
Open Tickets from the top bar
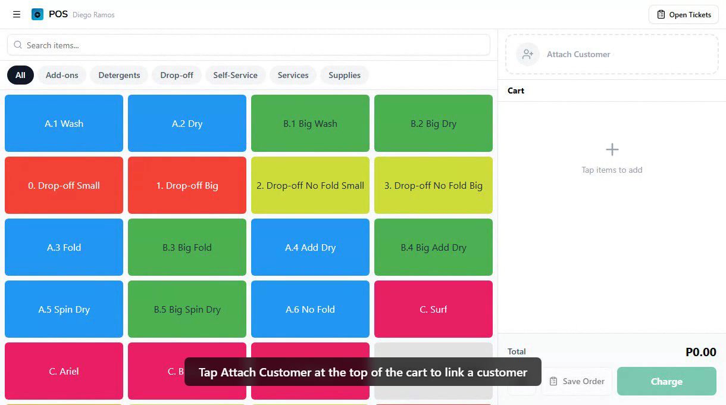[x=683, y=14]
